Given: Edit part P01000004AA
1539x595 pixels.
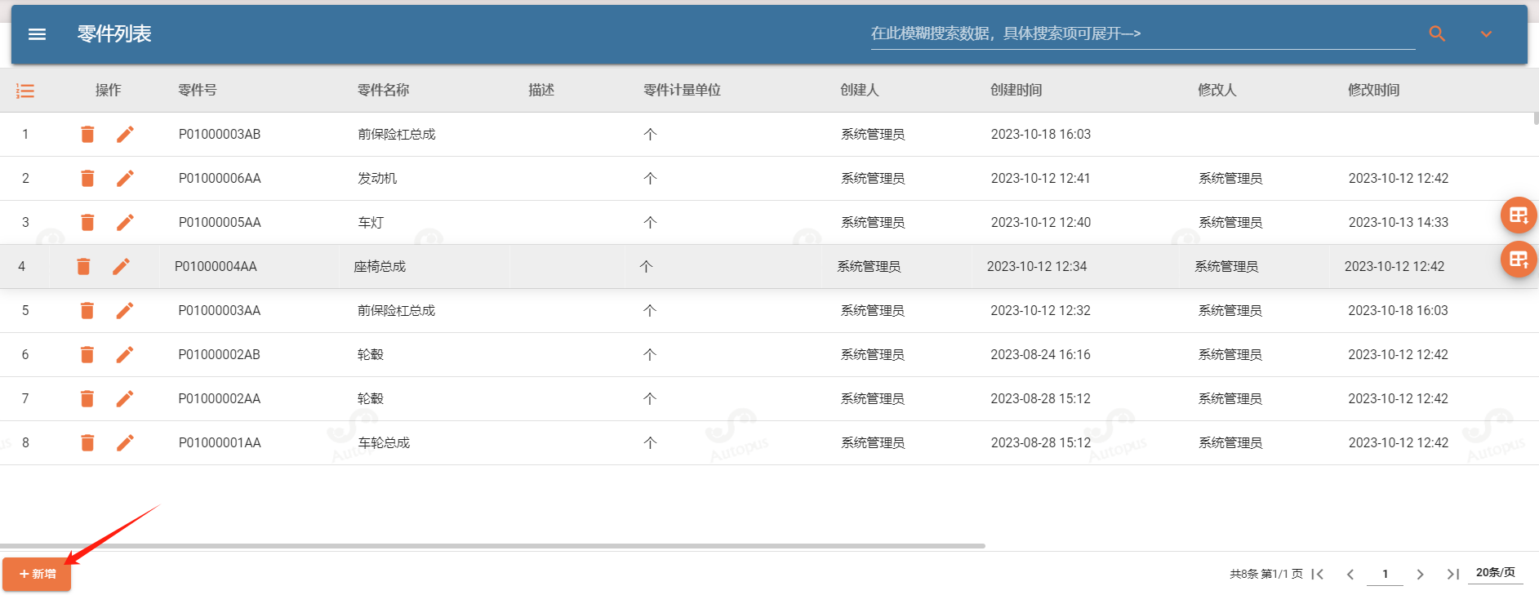Looking at the screenshot, I should (121, 266).
